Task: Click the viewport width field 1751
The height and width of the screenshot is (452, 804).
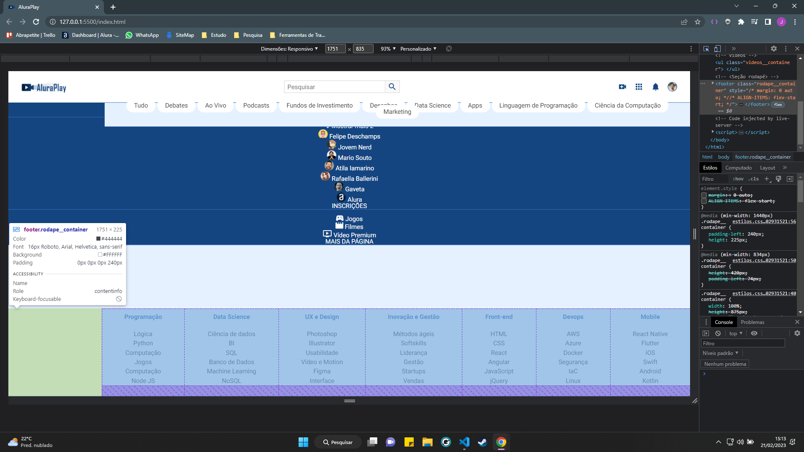Action: (335, 49)
